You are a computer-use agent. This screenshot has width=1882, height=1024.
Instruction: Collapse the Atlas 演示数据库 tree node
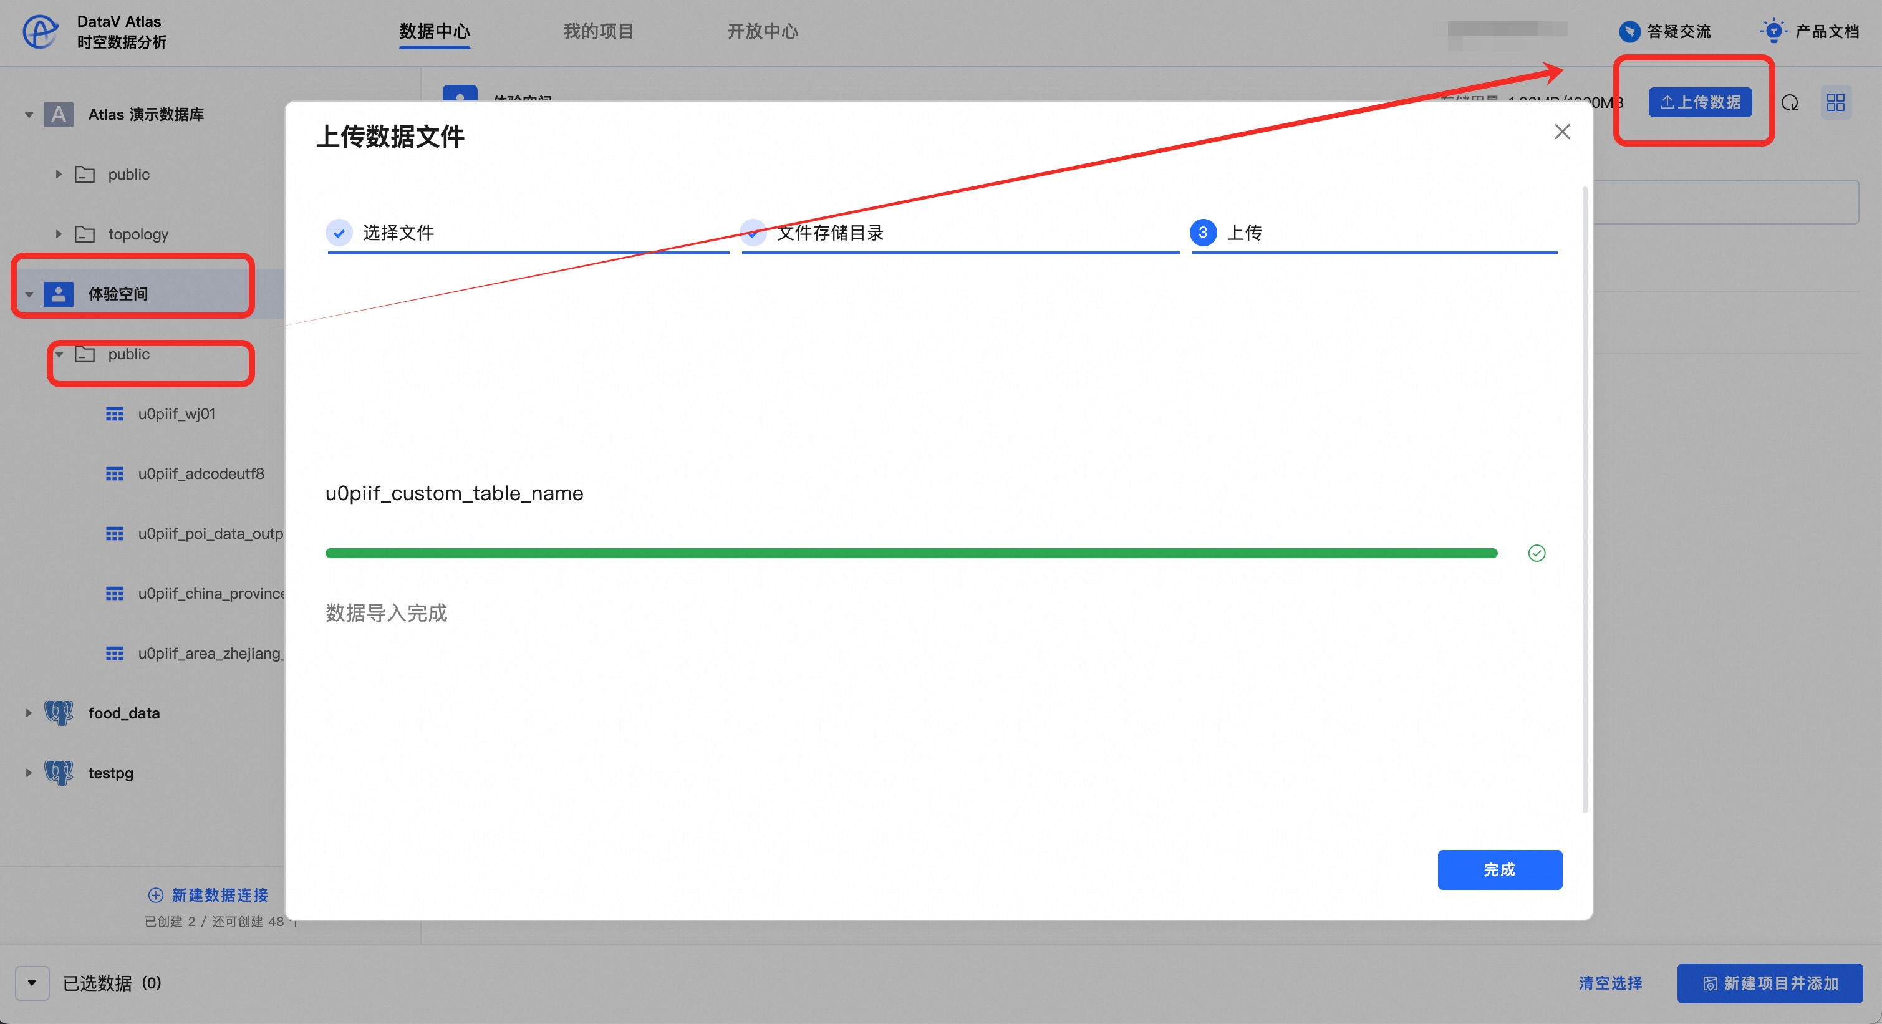29,115
